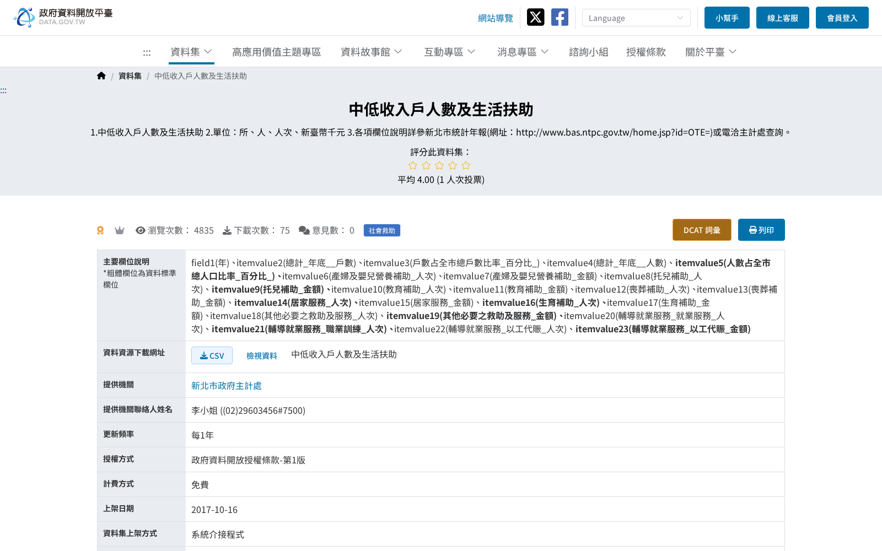This screenshot has height=551, width=882.
Task: Click the 主要欄位說明 row header
Action: [x=142, y=295]
